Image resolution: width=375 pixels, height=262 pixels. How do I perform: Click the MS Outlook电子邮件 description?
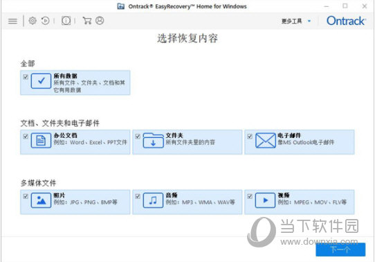306,142
